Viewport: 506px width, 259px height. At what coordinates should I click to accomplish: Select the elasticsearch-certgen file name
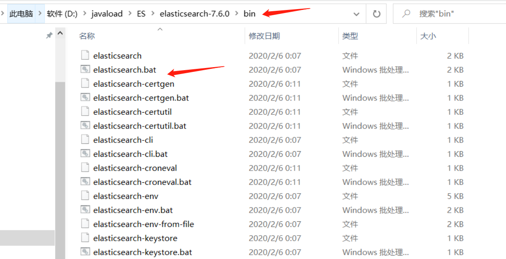tap(134, 84)
